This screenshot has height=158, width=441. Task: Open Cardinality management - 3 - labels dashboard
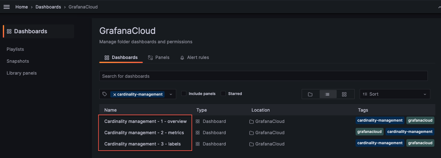(x=142, y=144)
